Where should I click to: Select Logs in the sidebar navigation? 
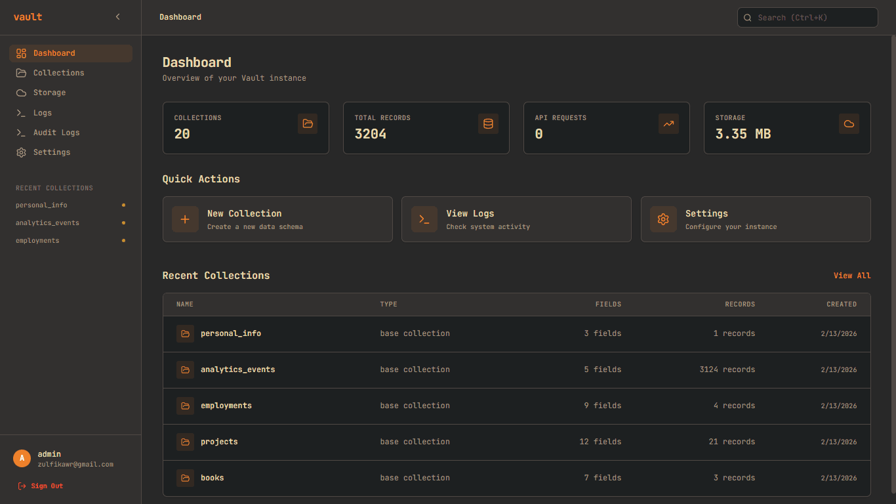71,113
